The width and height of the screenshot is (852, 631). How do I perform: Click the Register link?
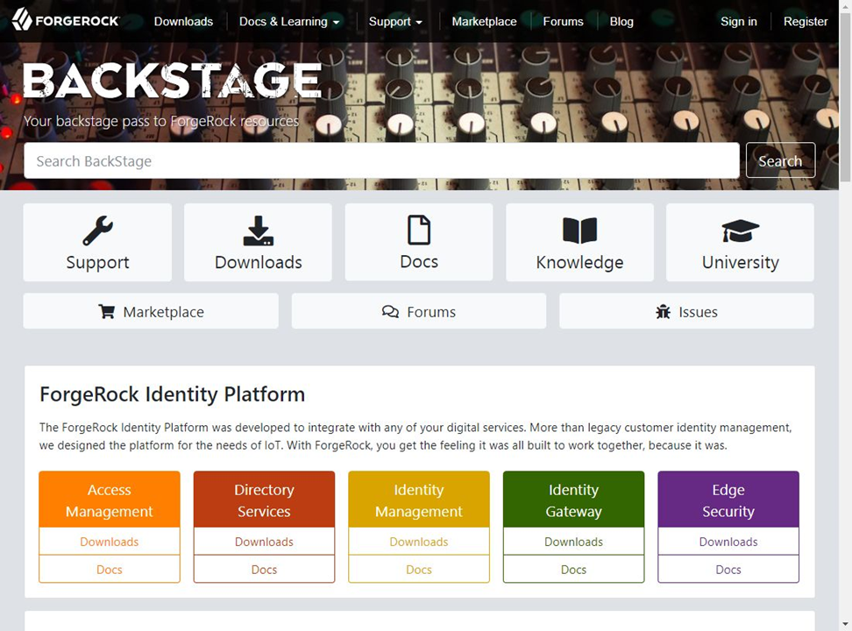coord(806,22)
